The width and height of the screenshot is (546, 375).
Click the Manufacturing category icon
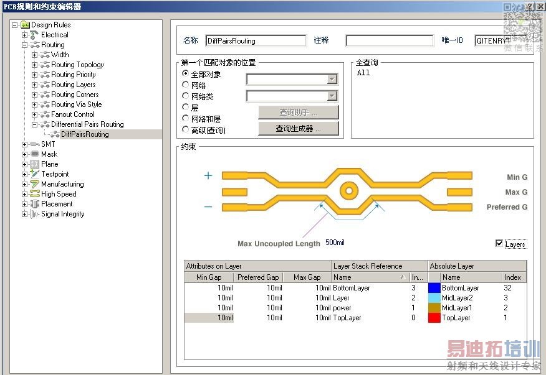tap(35, 184)
